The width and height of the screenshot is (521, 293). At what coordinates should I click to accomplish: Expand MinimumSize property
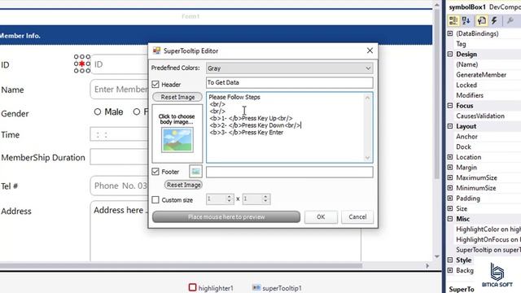point(450,188)
